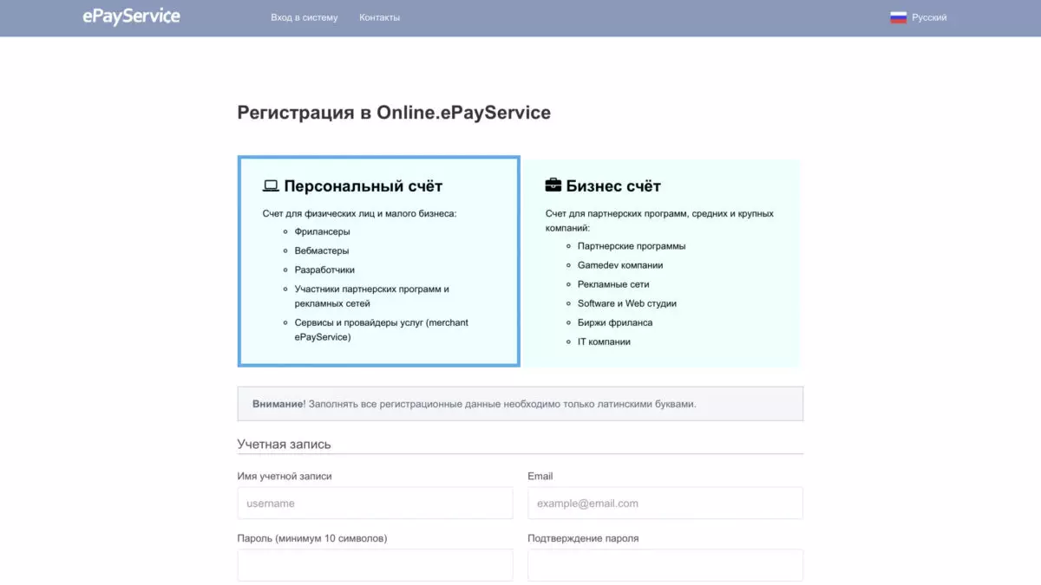The height and width of the screenshot is (585, 1041).
Task: Click the Email field label
Action: (540, 476)
